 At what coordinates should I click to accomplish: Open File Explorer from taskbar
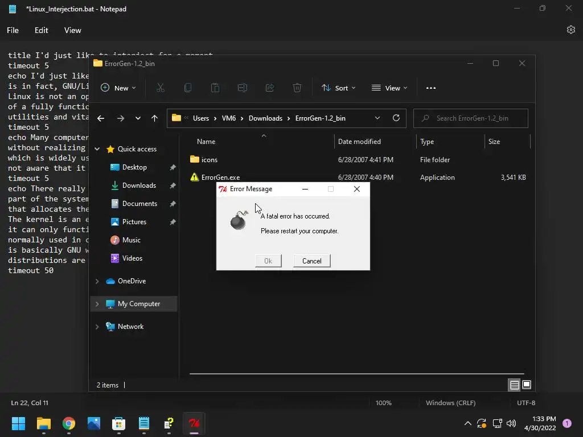pyautogui.click(x=43, y=423)
